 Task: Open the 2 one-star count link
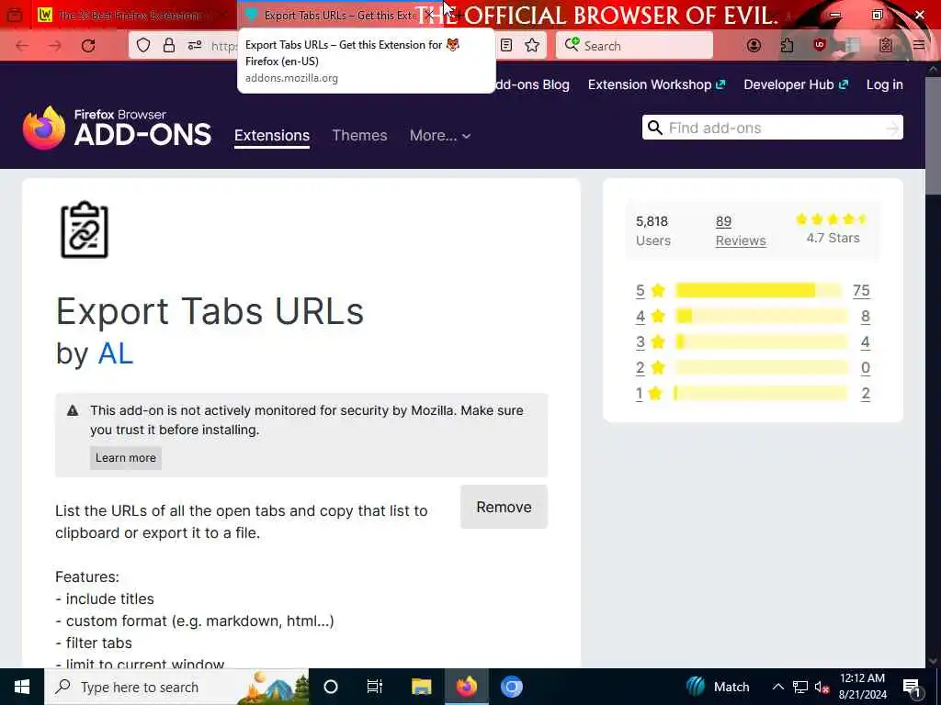pyautogui.click(x=866, y=394)
